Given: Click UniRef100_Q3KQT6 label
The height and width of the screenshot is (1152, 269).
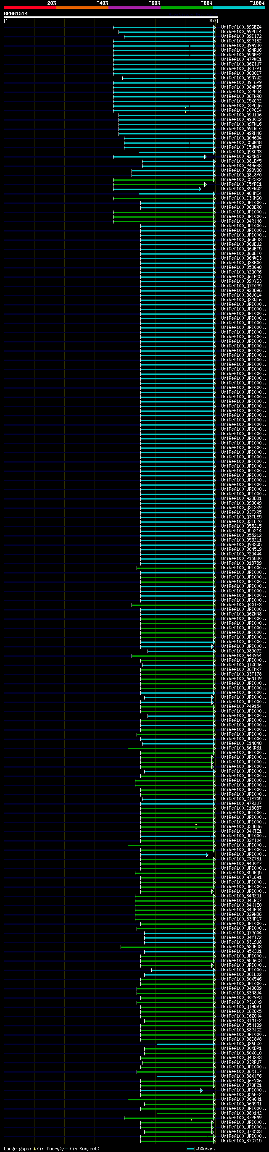Looking at the screenshot, I should (241, 300).
